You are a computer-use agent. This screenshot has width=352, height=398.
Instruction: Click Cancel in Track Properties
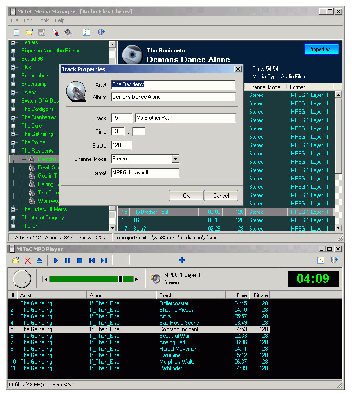pyautogui.click(x=221, y=195)
